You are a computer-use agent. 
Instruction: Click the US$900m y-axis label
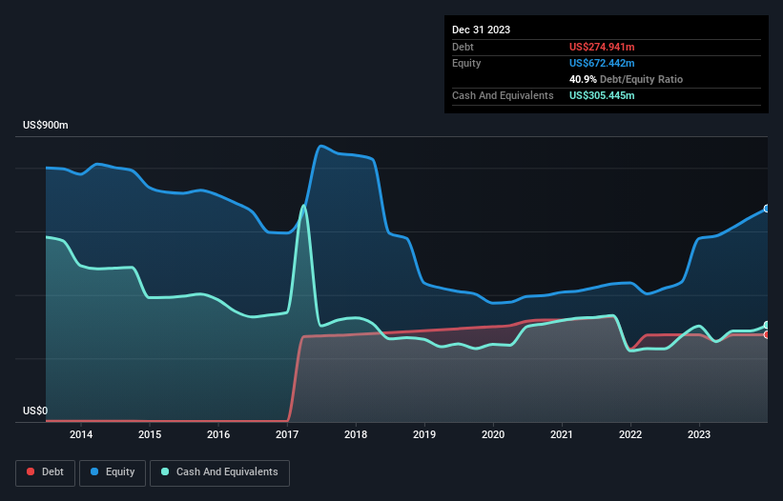coord(46,125)
